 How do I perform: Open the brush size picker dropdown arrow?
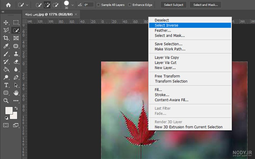coord(72,5)
